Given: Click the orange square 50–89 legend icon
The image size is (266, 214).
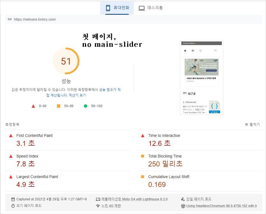Looking at the screenshot, I should [59, 106].
